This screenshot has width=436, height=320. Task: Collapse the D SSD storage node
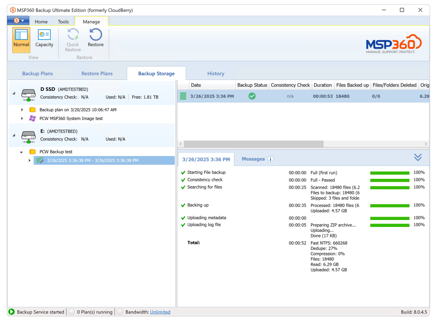[x=14, y=93]
